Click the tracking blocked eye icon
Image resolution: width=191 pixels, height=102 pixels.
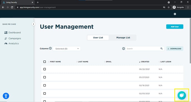164,7
